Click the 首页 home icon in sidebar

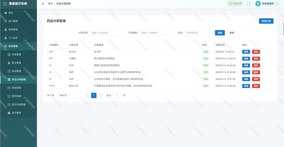point(6,13)
